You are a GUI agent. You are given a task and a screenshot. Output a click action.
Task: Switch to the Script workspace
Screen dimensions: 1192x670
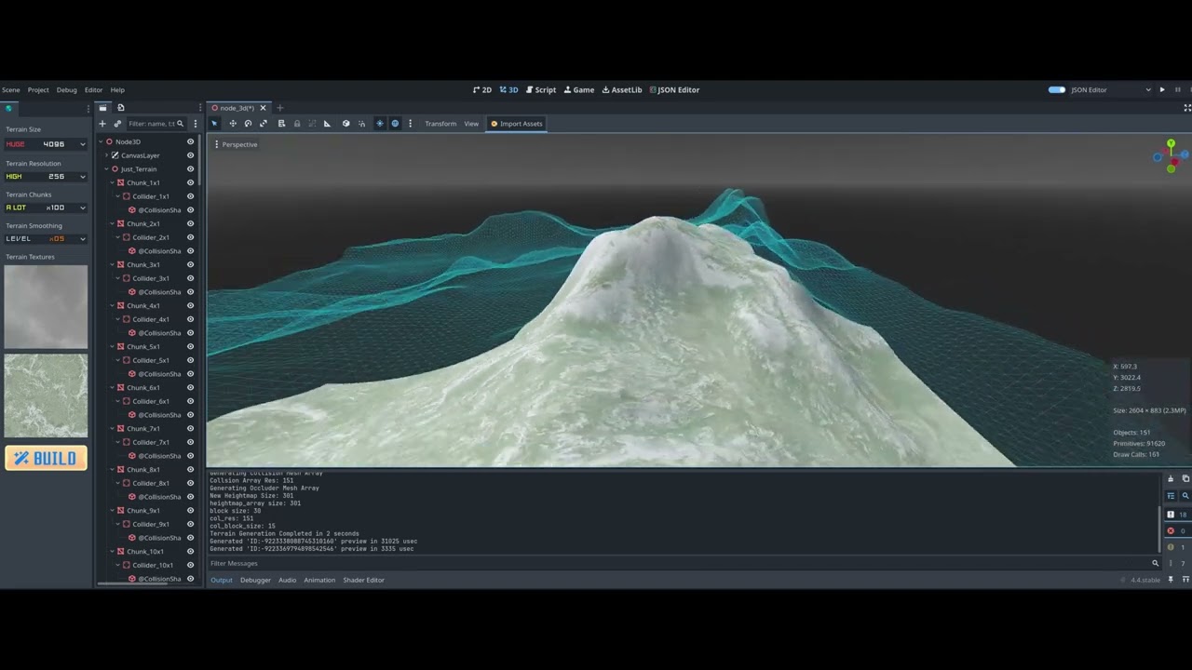pos(541,90)
